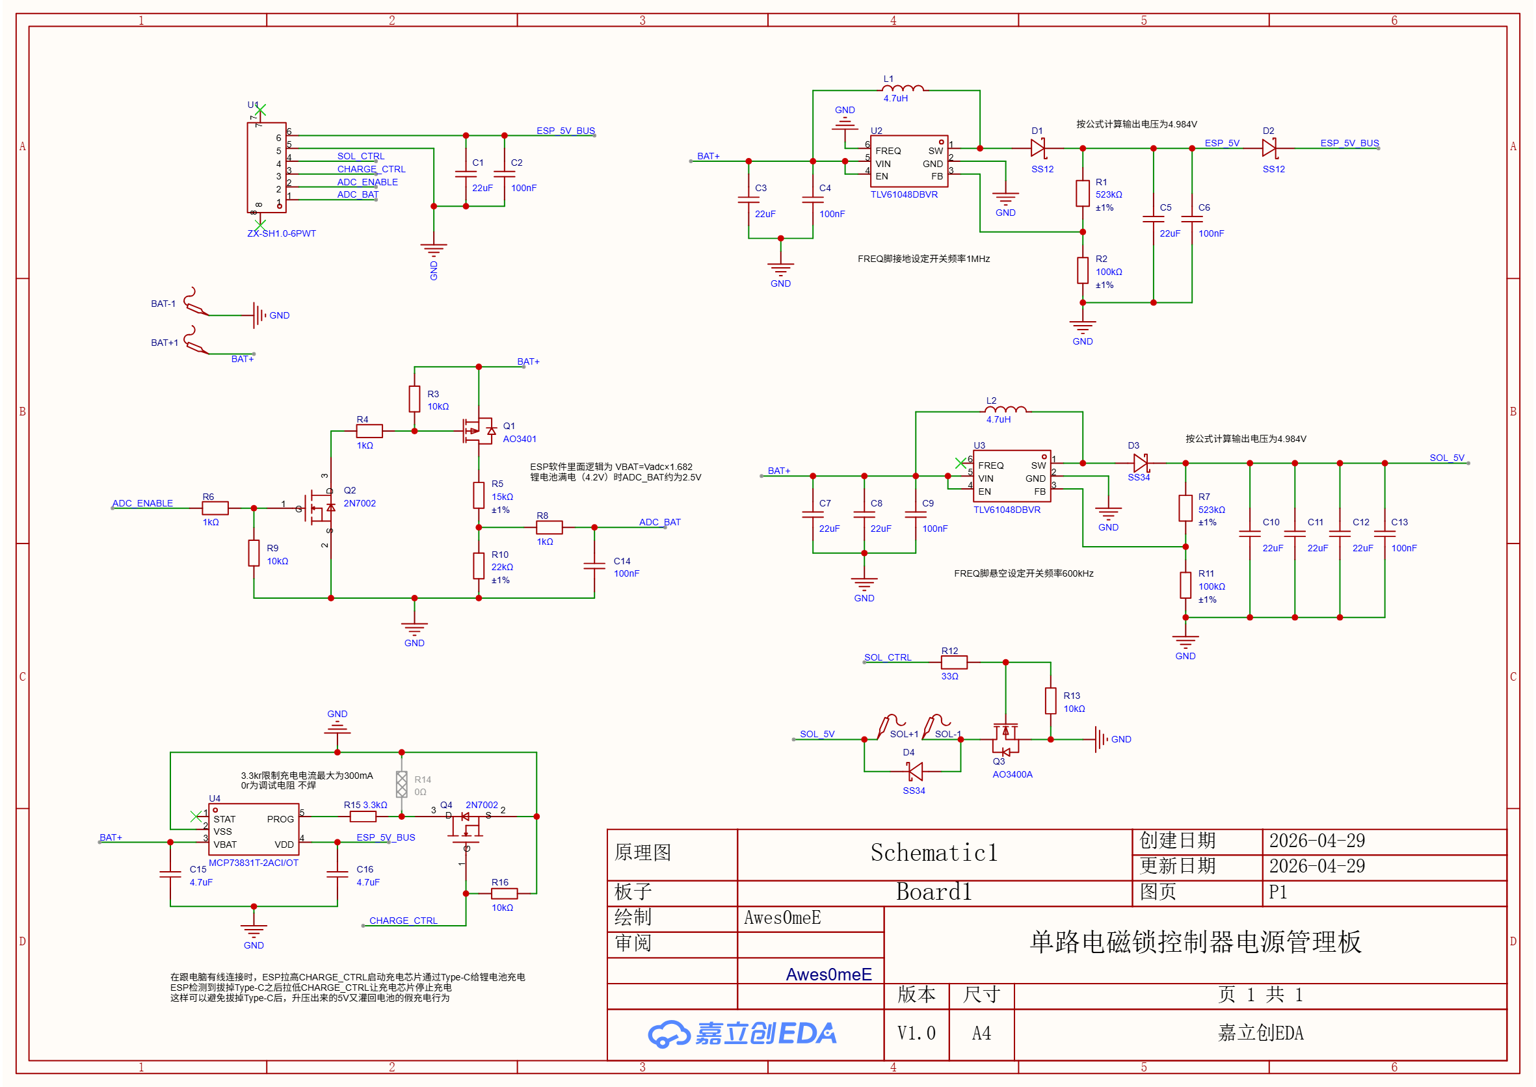Click the BAT-1 solder pad symbol
1536x1087 pixels.
[196, 302]
